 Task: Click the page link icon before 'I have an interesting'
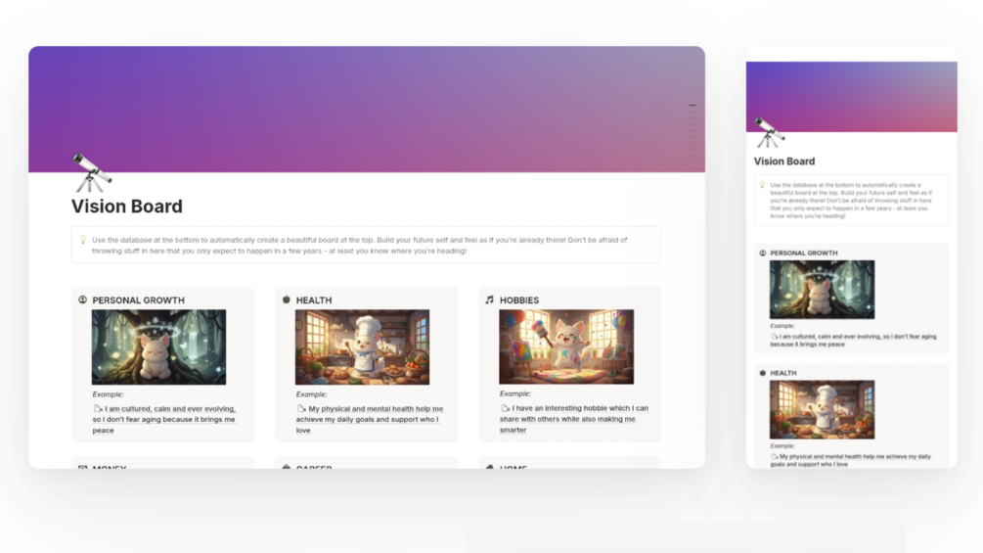[506, 407]
